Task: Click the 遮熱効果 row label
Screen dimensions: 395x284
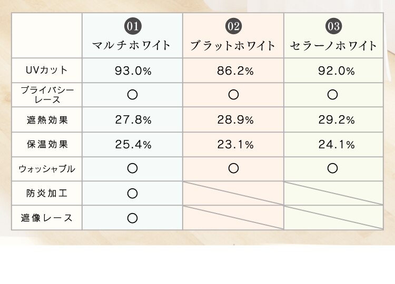Action: (x=46, y=119)
